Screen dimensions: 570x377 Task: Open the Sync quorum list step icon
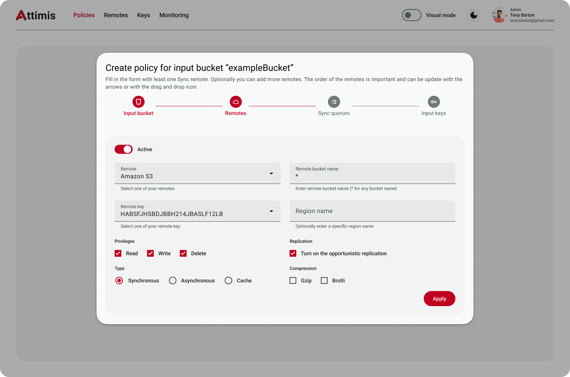click(334, 102)
